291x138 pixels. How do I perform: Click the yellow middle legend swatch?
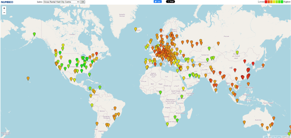pos(274,2)
